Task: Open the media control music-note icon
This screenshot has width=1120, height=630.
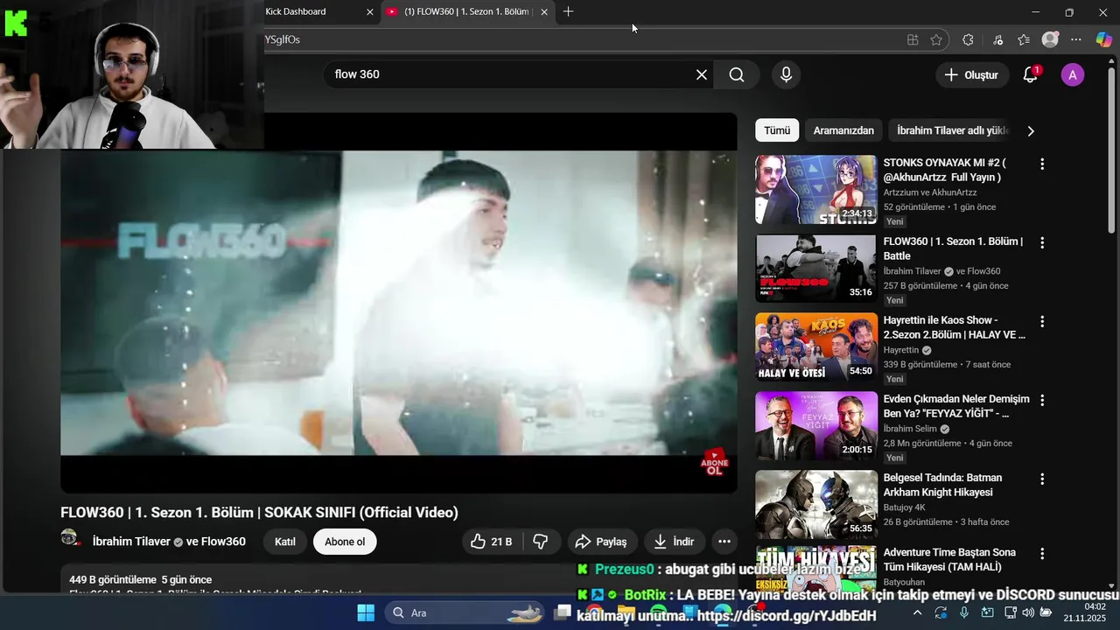Action: pos(997,39)
